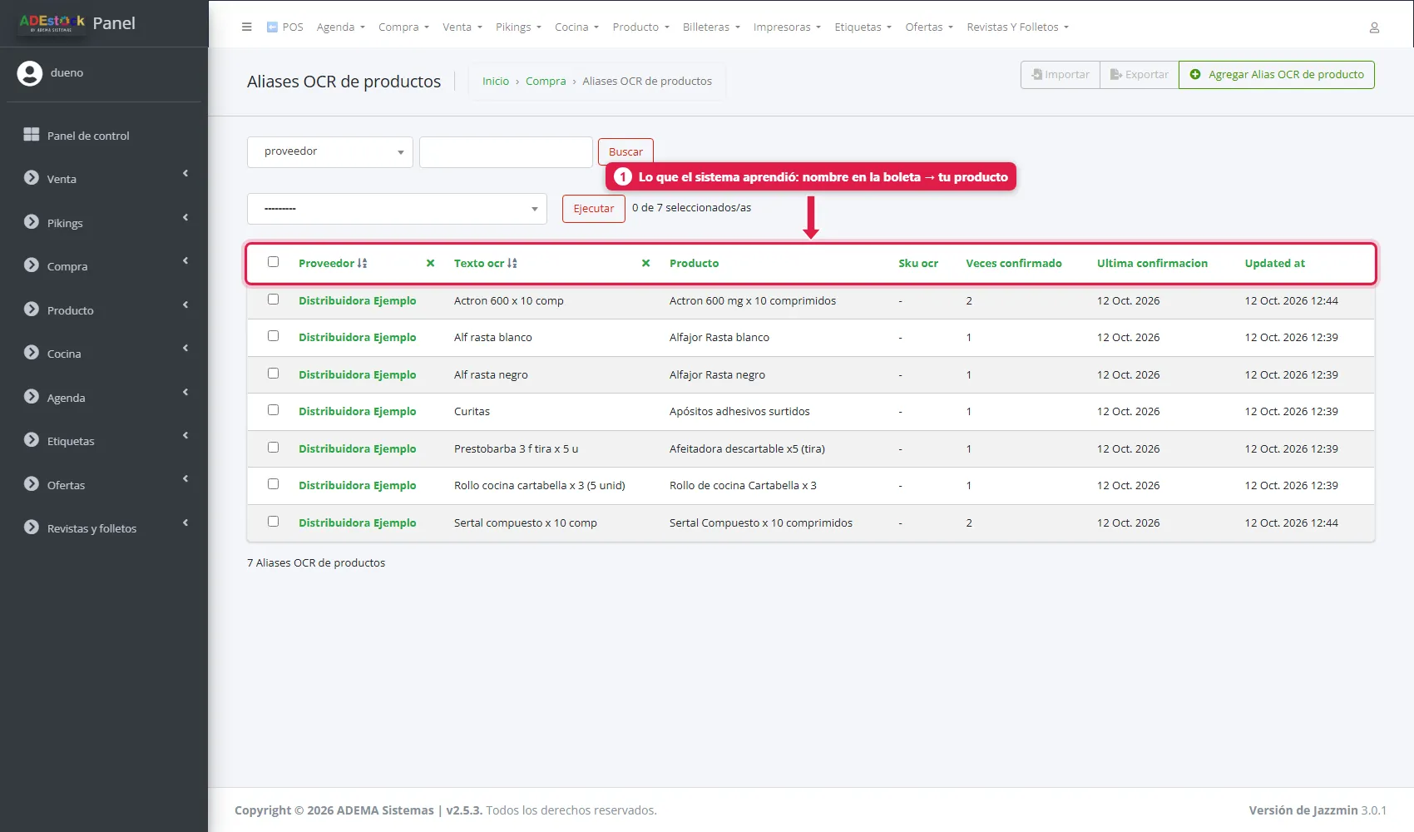Expand the Revistas Y Folletos top menu
Viewport: 1414px width, 832px height.
tap(1017, 27)
